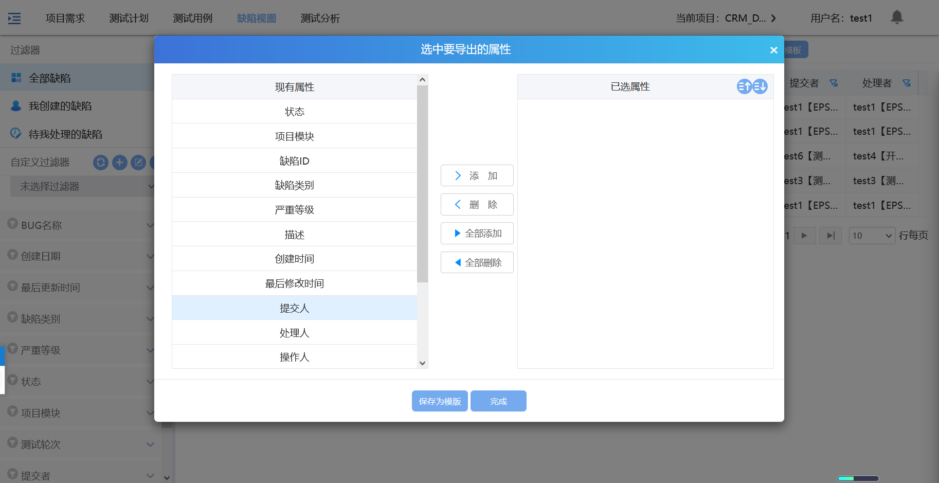This screenshot has width=939, height=483.
Task: Click the refresh custom filter icon
Action: click(101, 163)
